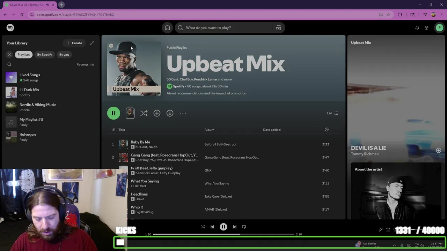Bookmark this page with the star

click(x=388, y=15)
